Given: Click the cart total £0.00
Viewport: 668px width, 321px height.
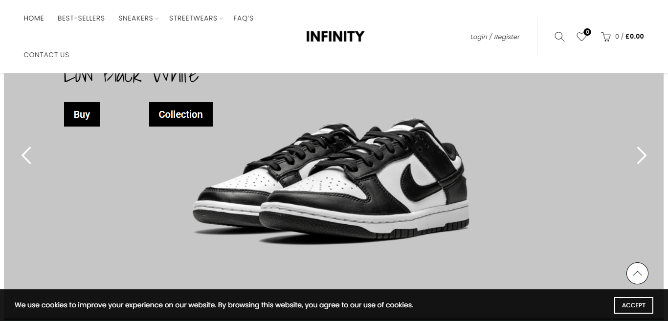Looking at the screenshot, I should [635, 36].
